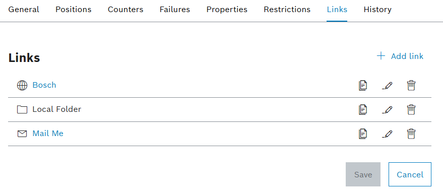
Task: Copy the Bosch link
Action: coord(363,85)
